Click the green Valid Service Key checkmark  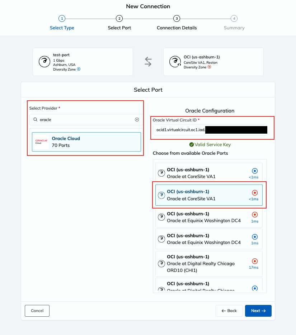pos(192,145)
